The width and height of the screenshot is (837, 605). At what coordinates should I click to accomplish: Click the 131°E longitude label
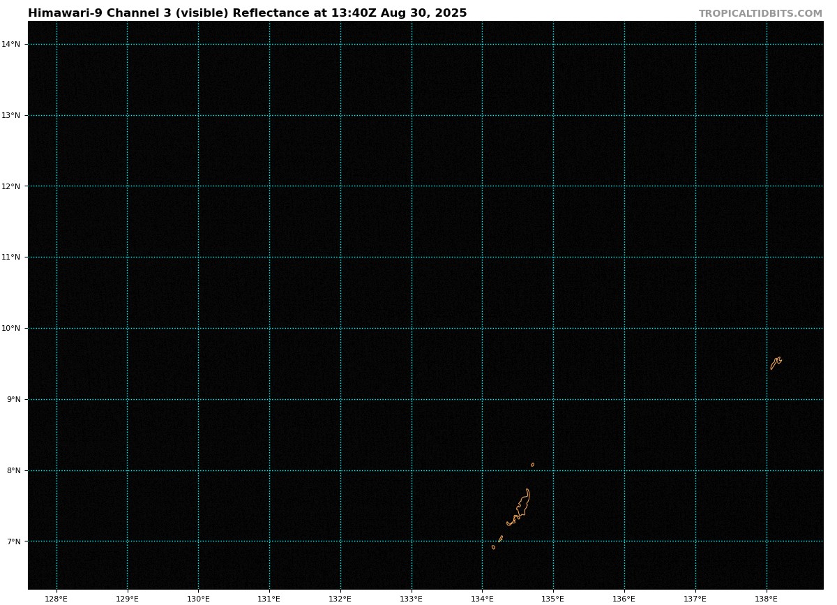click(269, 599)
